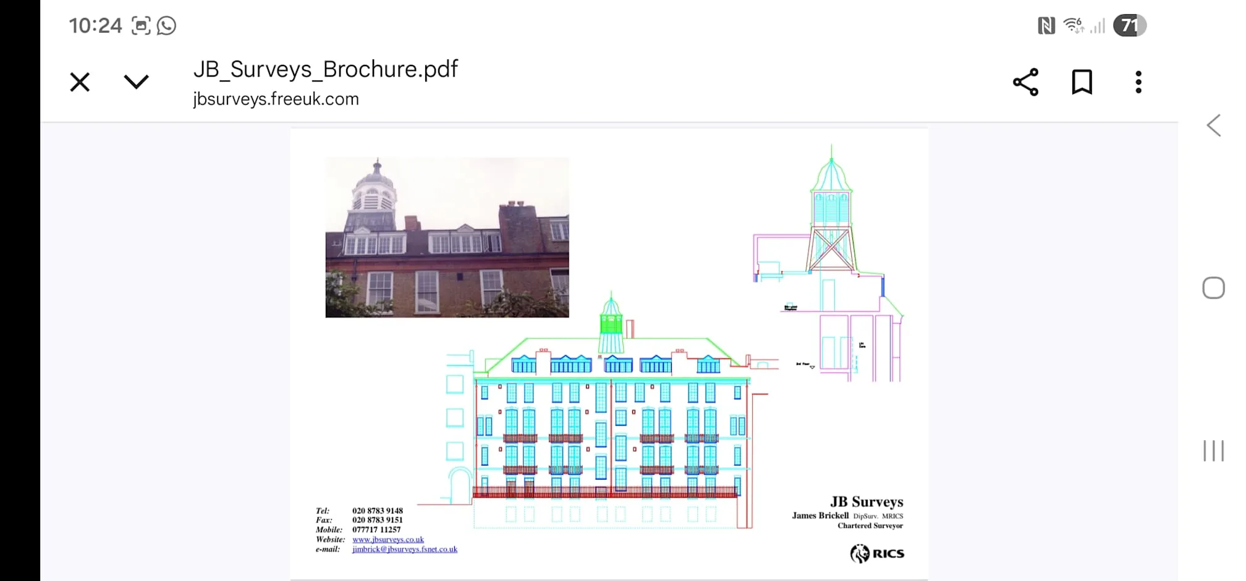Tap the down chevron beside the title
Screen dimensions: 1246x581
pyautogui.click(x=136, y=82)
